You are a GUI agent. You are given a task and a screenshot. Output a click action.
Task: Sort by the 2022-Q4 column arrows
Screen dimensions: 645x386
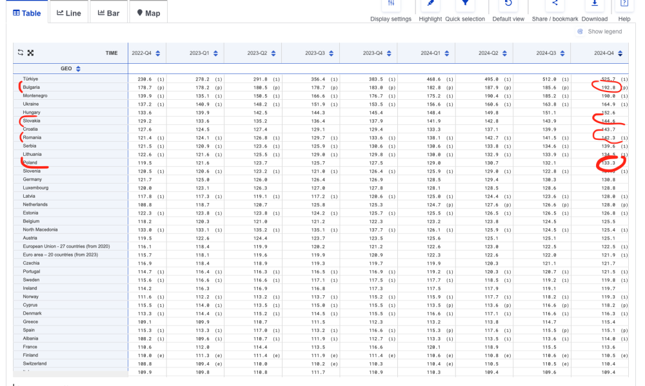(157, 53)
